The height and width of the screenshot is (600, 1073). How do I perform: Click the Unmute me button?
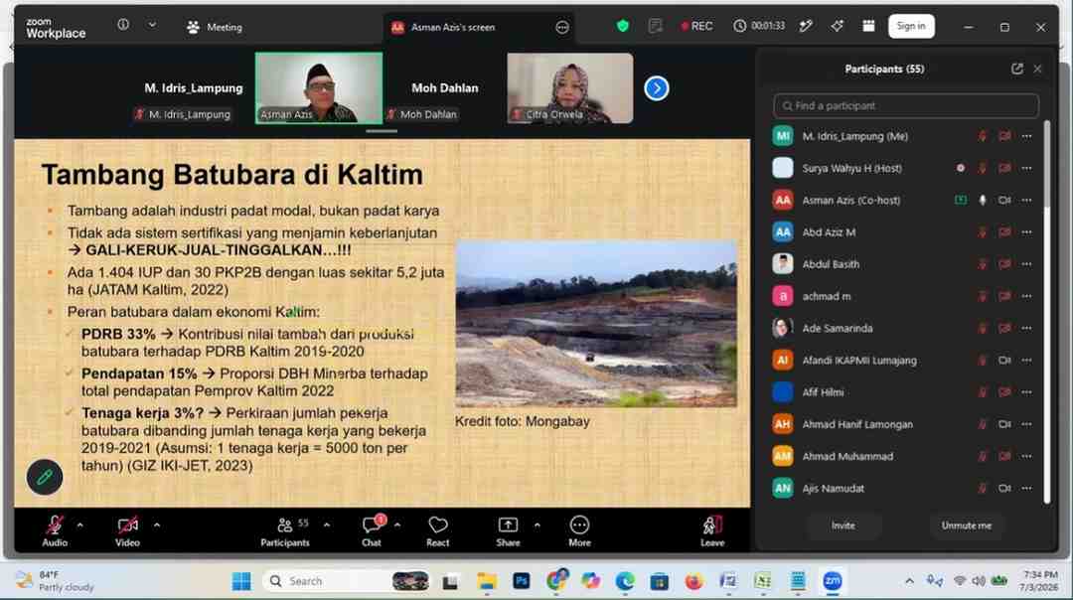pyautogui.click(x=966, y=525)
